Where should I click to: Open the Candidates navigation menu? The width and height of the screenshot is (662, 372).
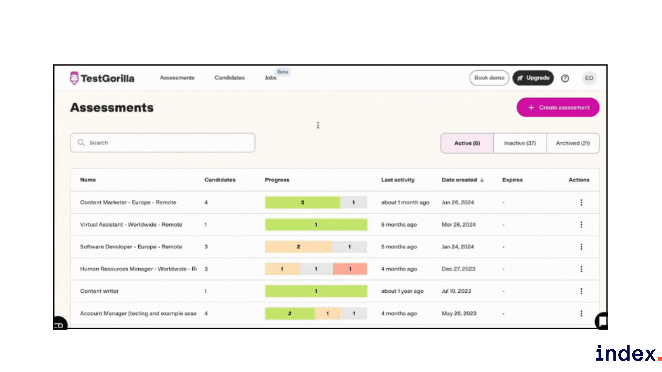click(230, 78)
